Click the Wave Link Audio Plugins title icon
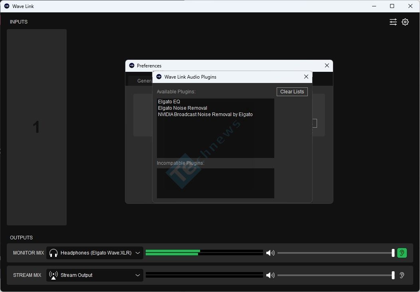Image resolution: width=420 pixels, height=292 pixels. (x=159, y=77)
